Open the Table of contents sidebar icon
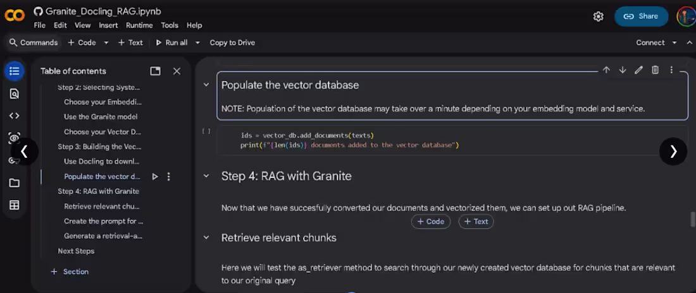This screenshot has width=696, height=293. coord(14,71)
